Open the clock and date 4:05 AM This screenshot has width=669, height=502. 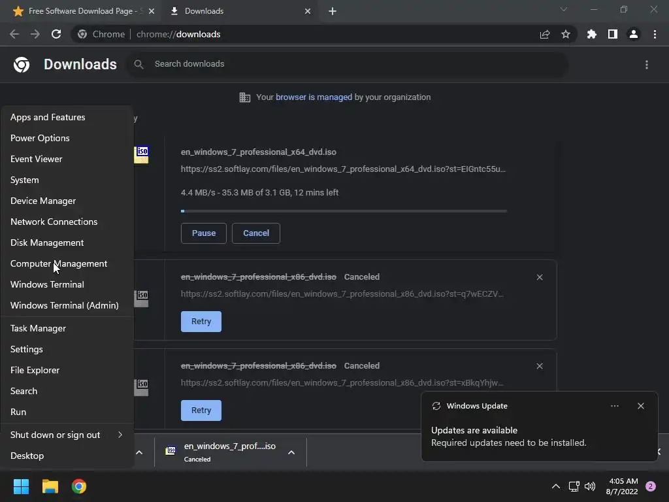coord(622,486)
